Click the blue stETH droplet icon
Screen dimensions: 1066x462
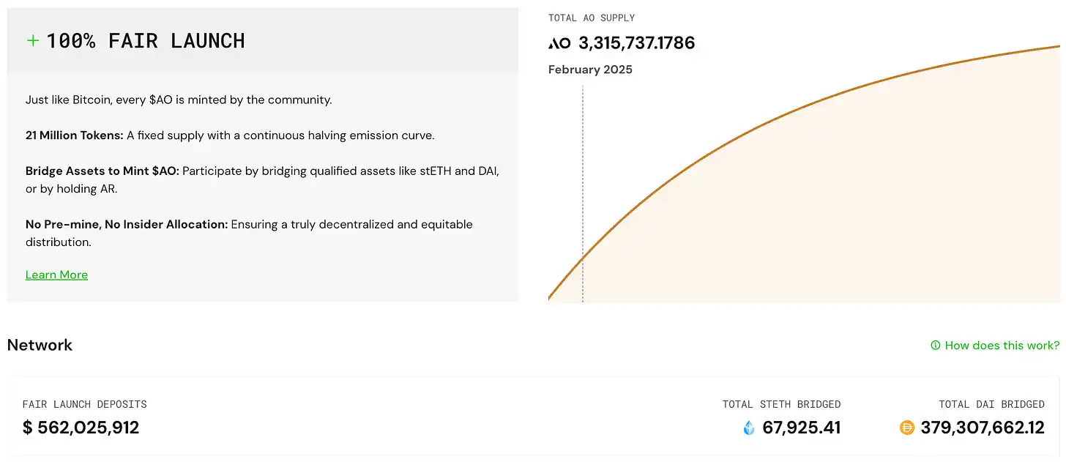click(748, 428)
